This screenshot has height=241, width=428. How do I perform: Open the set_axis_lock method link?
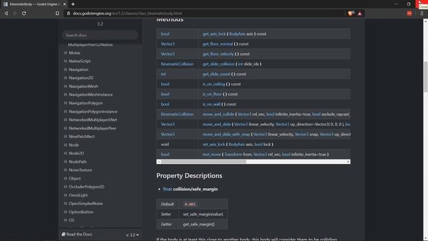pos(214,145)
